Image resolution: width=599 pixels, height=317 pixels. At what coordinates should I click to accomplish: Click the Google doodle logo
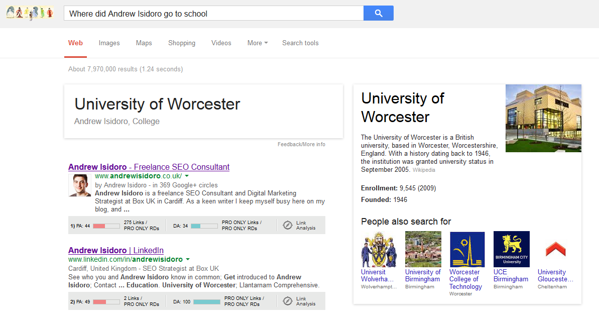tap(30, 13)
